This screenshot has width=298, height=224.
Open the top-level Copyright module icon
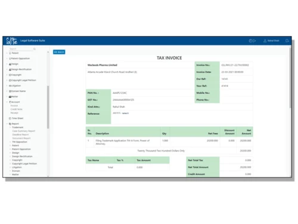coord(10,75)
